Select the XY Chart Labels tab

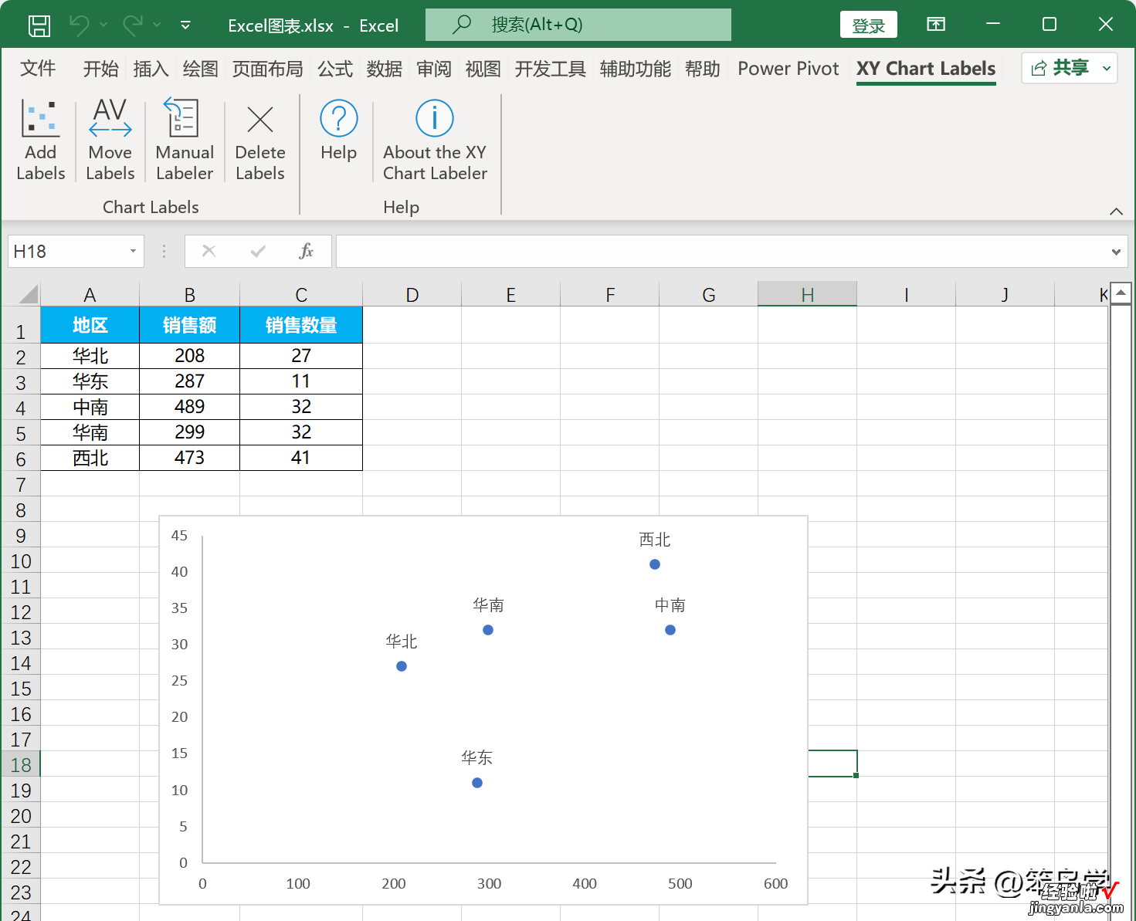(926, 69)
